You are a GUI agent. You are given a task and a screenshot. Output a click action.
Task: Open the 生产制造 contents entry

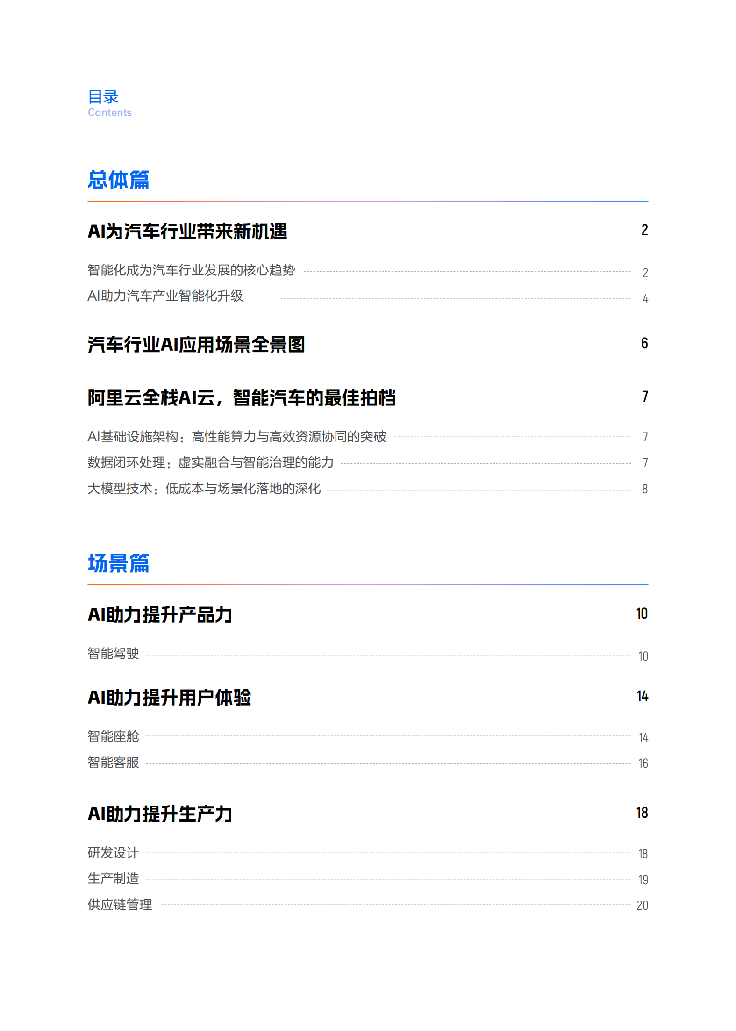click(x=113, y=879)
